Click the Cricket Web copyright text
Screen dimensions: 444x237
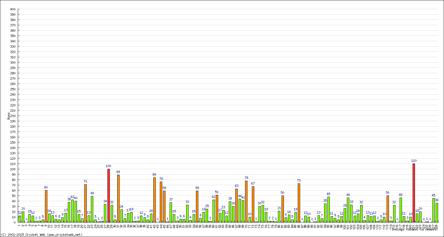pos(41,235)
